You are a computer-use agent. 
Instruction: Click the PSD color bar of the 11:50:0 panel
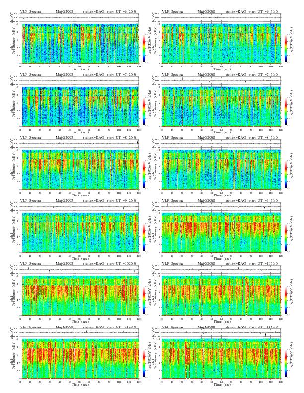(x=286, y=363)
